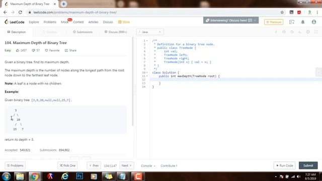This screenshot has height=181, width=322.
Task: Open a new Chrome tab
Action: (64, 4)
